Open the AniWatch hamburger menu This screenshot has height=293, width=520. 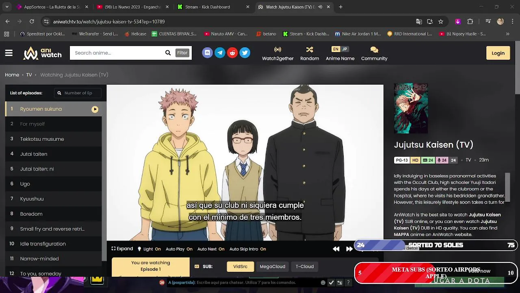tap(9, 53)
